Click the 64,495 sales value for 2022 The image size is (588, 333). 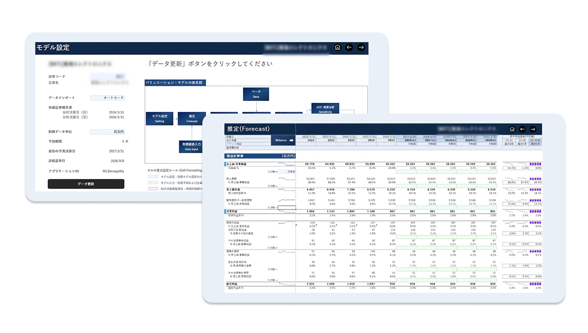(x=329, y=164)
